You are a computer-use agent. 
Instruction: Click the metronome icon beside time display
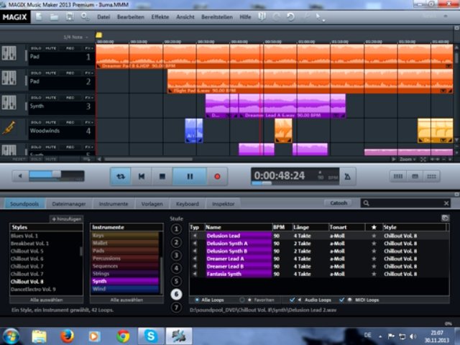[x=347, y=175]
